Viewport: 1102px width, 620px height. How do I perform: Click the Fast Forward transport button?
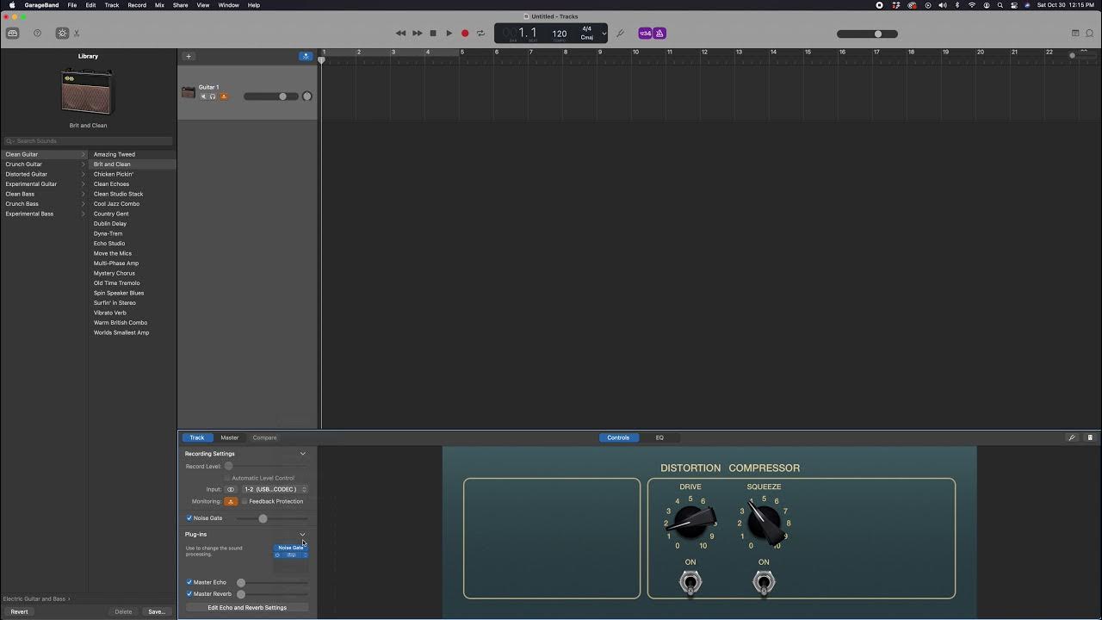(x=418, y=34)
